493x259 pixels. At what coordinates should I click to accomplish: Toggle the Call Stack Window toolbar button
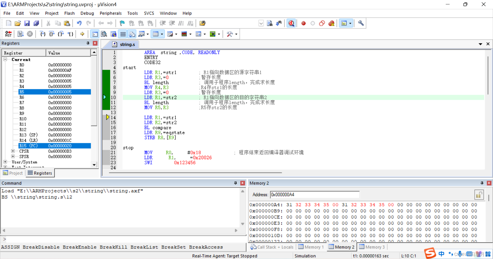[x=132, y=34]
